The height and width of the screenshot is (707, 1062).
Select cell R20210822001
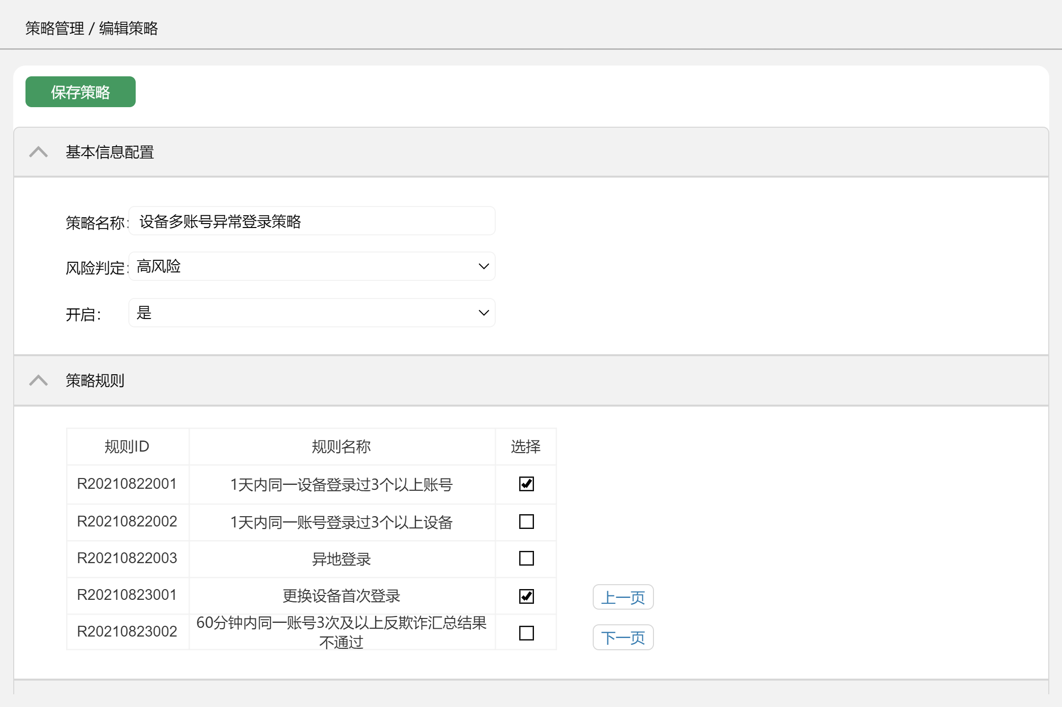pos(127,484)
